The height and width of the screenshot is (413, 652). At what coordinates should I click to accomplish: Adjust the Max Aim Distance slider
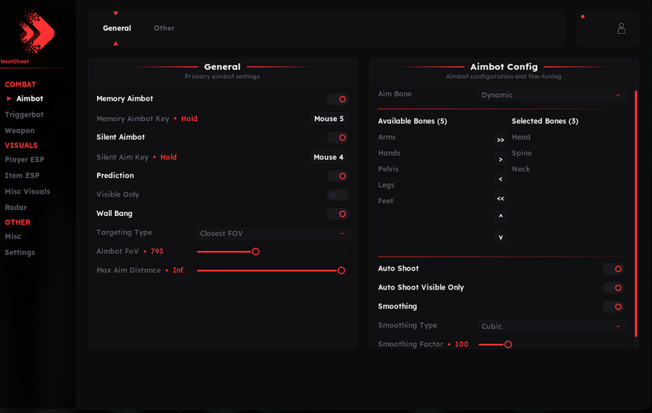[x=273, y=270]
